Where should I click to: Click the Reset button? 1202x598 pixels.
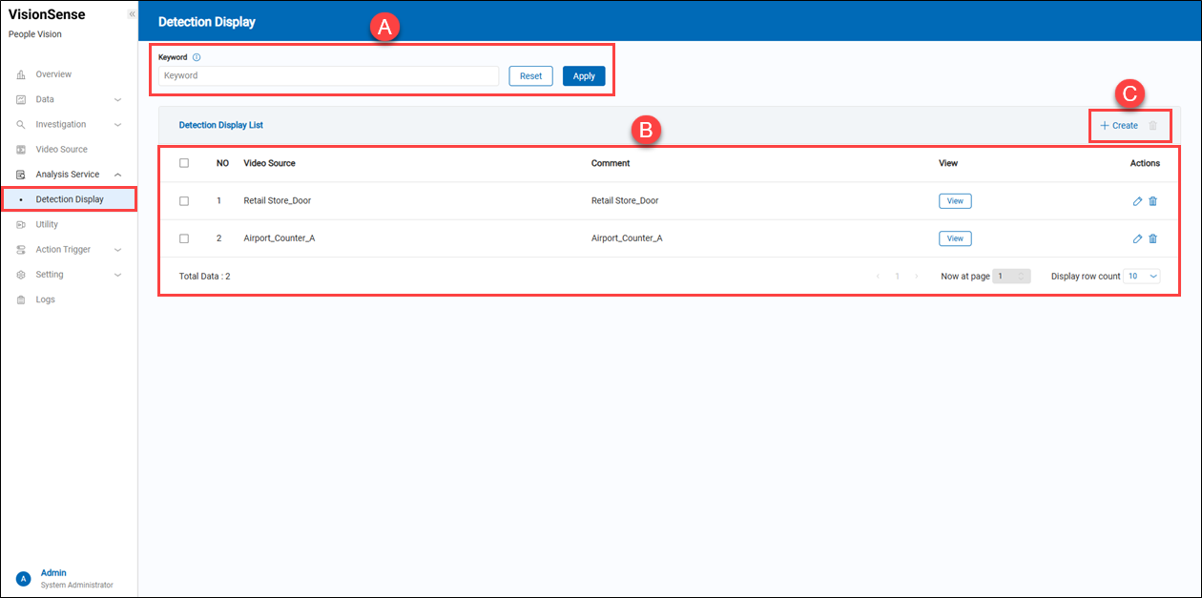click(x=530, y=76)
